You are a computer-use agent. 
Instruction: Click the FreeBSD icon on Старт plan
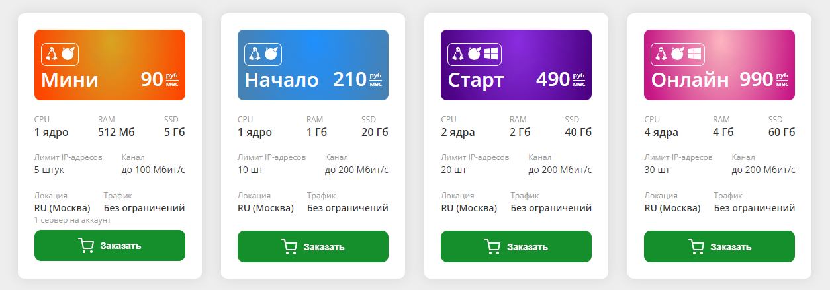(x=474, y=54)
